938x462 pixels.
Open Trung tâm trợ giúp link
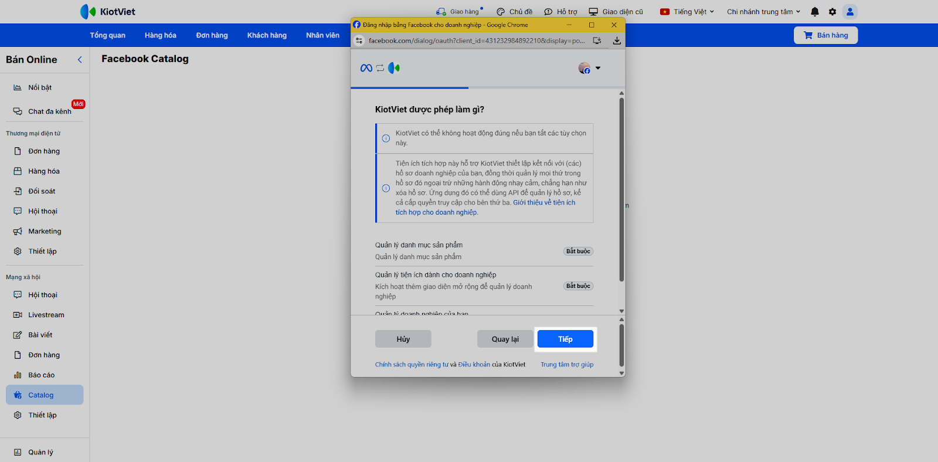pos(567,365)
